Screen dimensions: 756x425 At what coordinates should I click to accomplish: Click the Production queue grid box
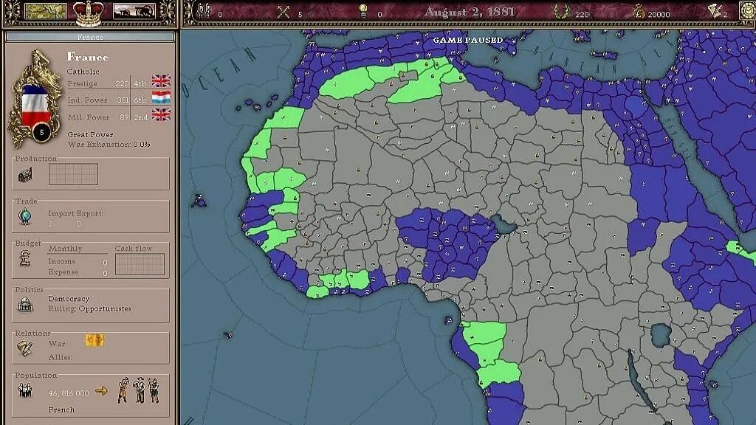(x=73, y=174)
